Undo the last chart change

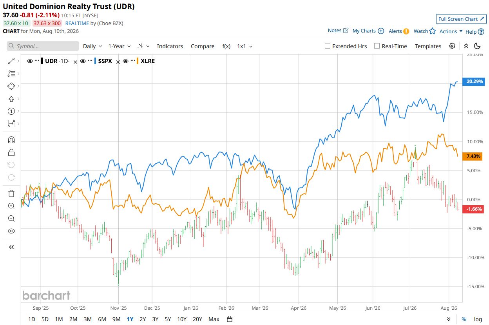[11, 165]
